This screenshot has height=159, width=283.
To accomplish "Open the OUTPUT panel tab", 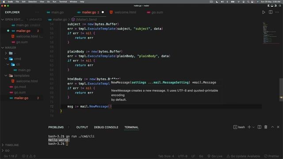I will [82, 127].
